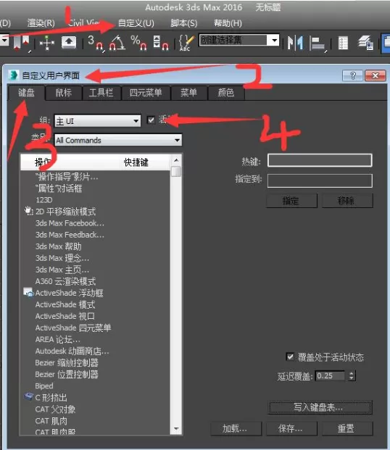Select the 3ds Max 帮助 entry
This screenshot has height=450, width=390.
(x=59, y=246)
